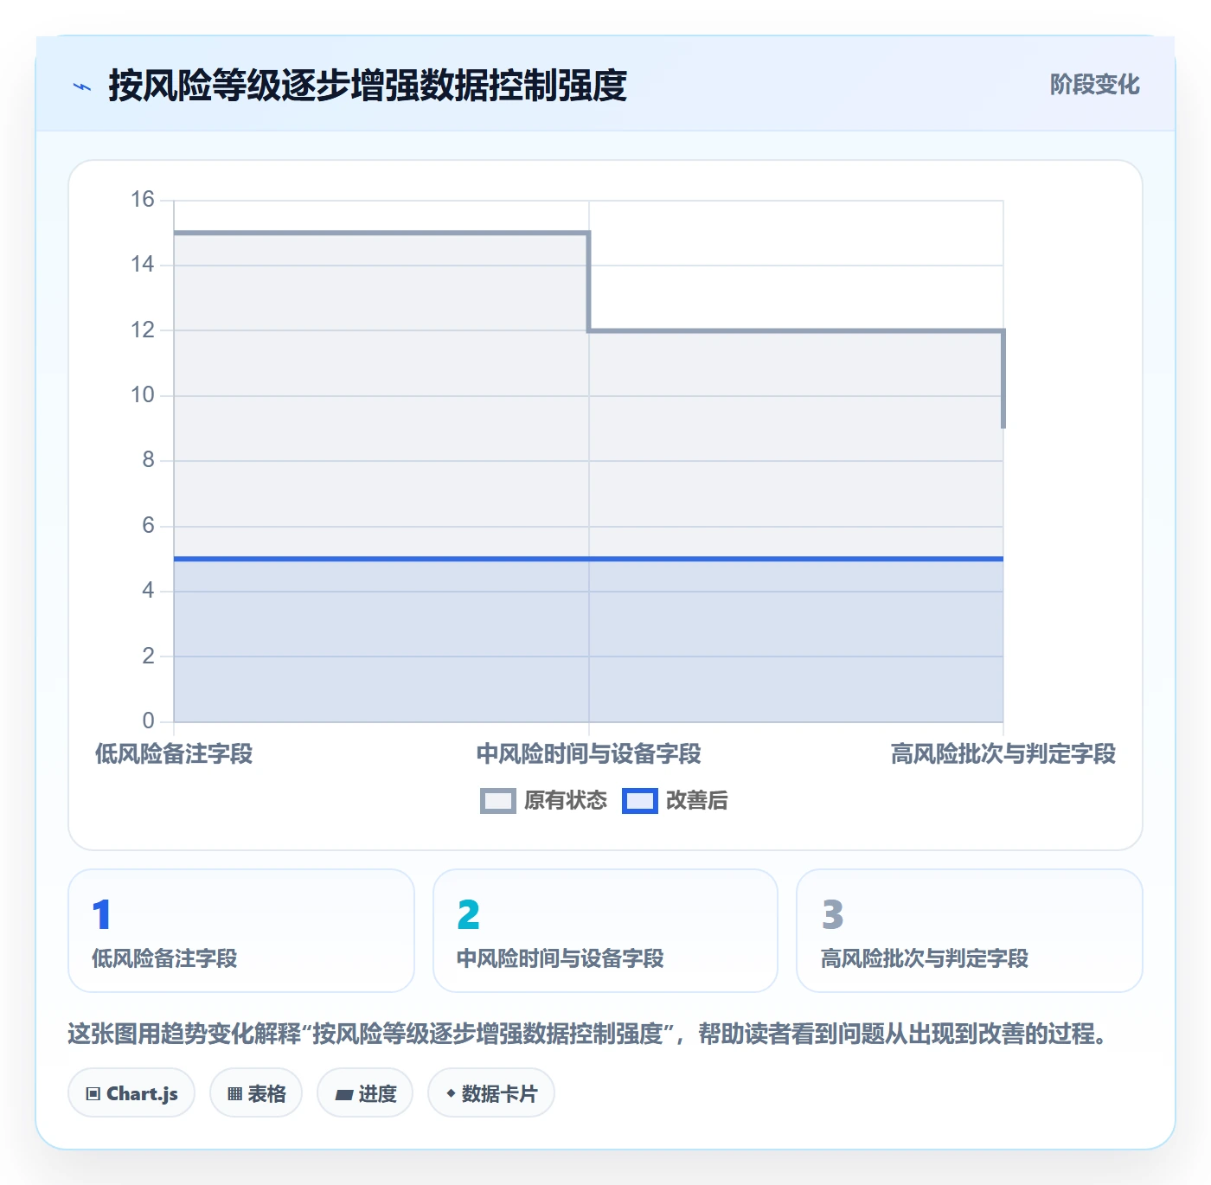This screenshot has height=1185, width=1211.
Task: Click the Chart.js tag chip
Action: [131, 1093]
